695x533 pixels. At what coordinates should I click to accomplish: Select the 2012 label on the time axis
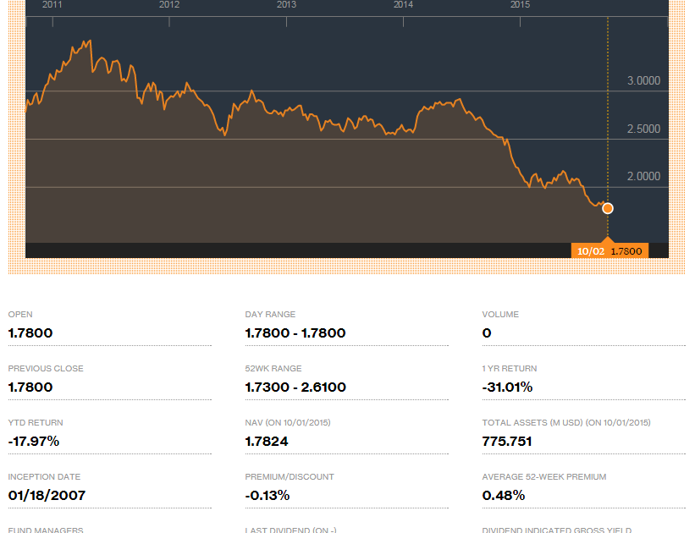point(169,5)
